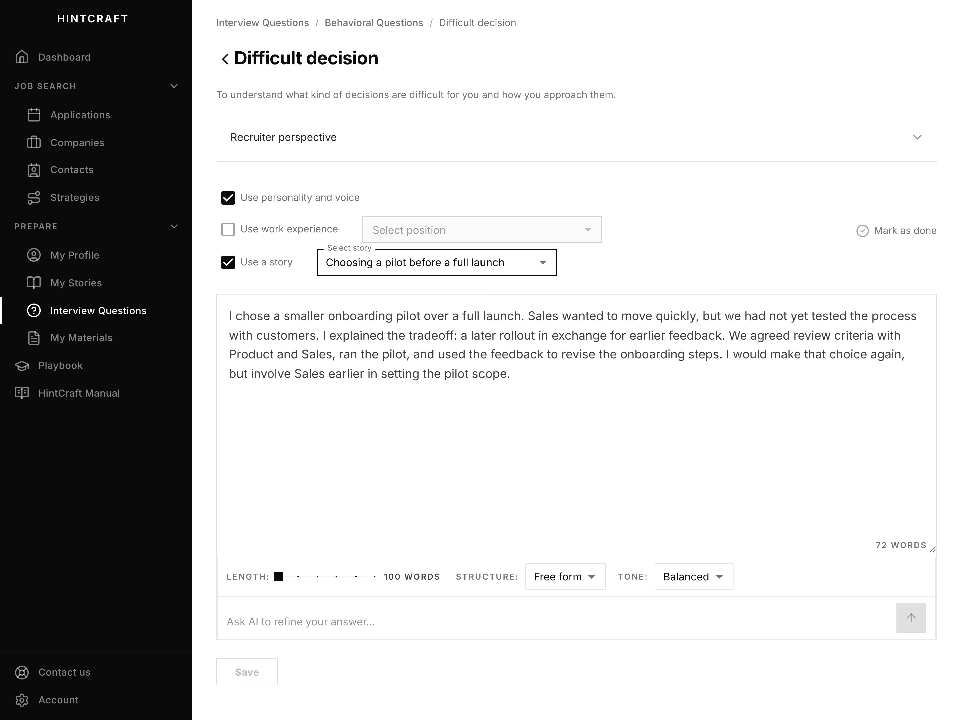
Task: Open the Tone Balanced dropdown
Action: (x=693, y=577)
